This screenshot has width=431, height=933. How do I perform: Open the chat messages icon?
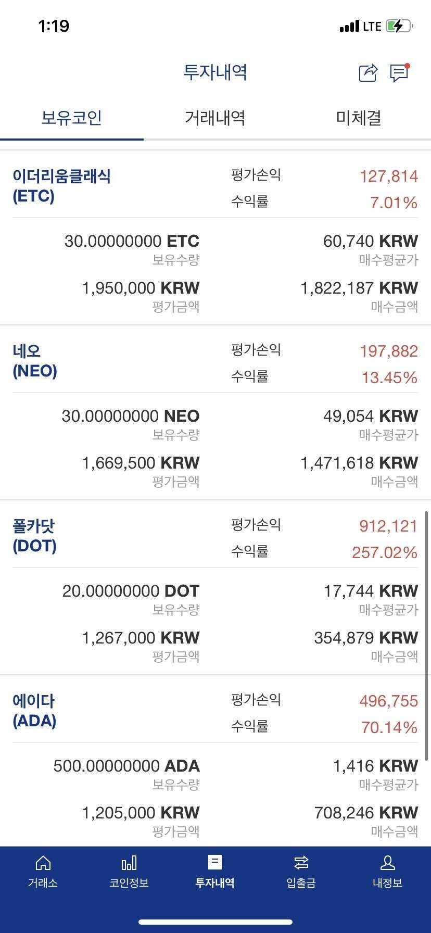(x=399, y=73)
